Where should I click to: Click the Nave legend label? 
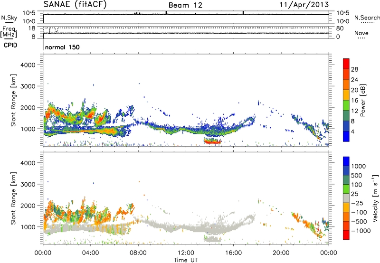click(361, 33)
